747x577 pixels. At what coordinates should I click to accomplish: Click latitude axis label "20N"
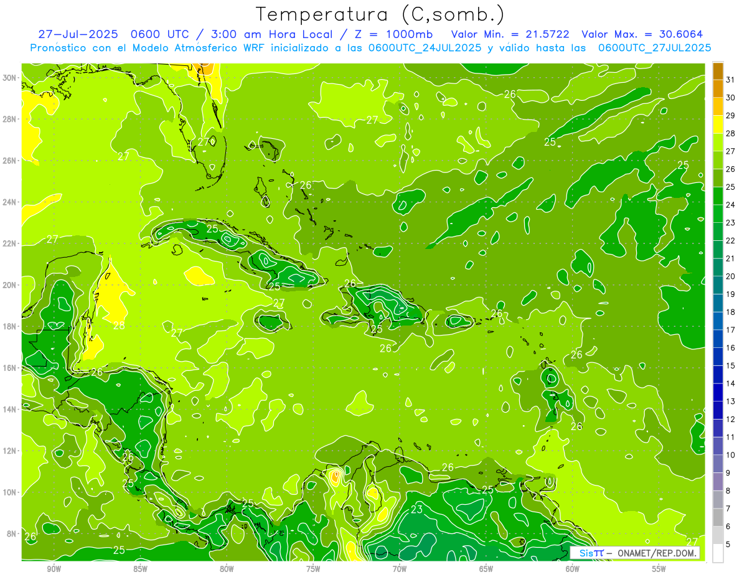tap(9, 285)
